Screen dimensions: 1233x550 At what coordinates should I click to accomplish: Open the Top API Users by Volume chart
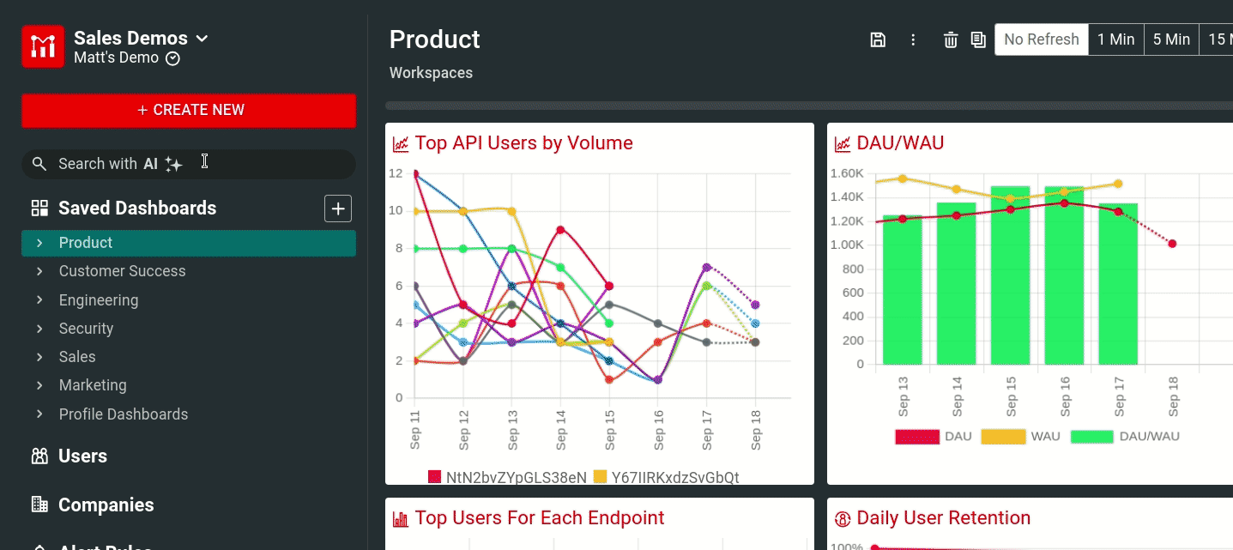[x=523, y=143]
